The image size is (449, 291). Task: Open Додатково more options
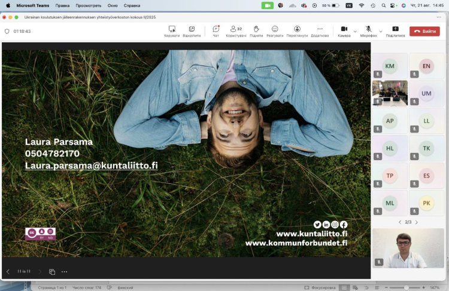[x=320, y=29]
